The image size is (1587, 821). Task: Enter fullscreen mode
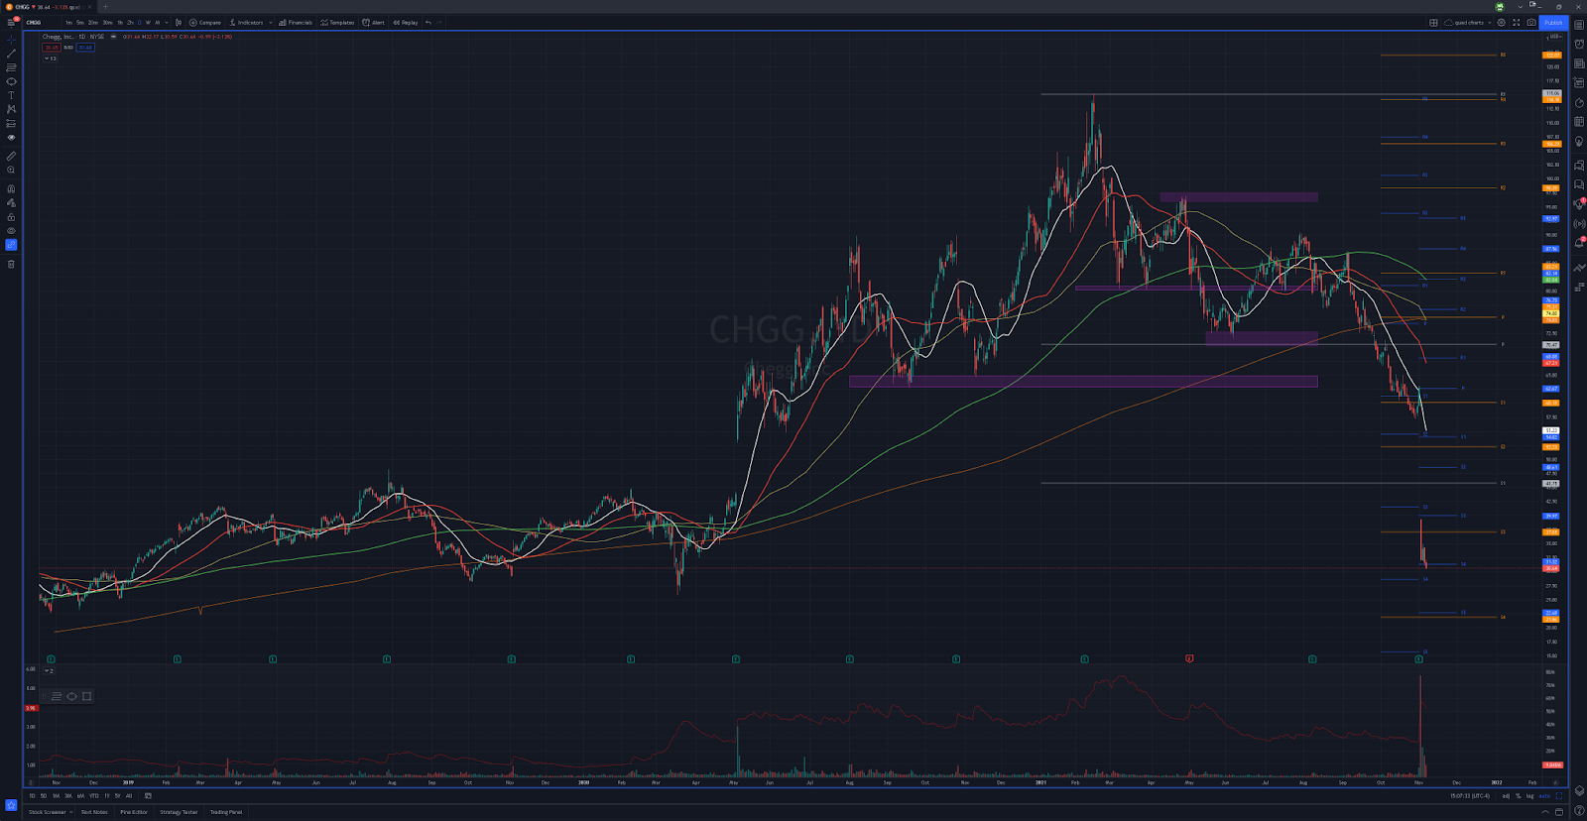point(1516,22)
